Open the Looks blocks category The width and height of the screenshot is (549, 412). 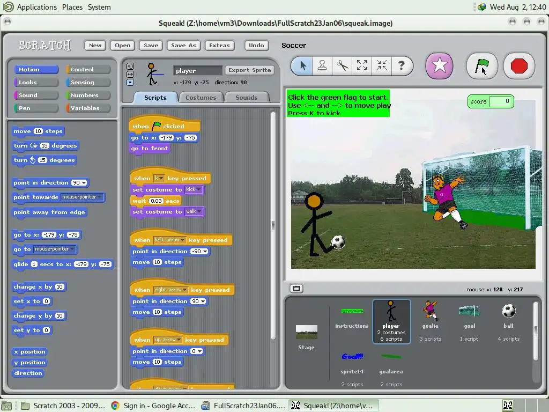pos(36,82)
